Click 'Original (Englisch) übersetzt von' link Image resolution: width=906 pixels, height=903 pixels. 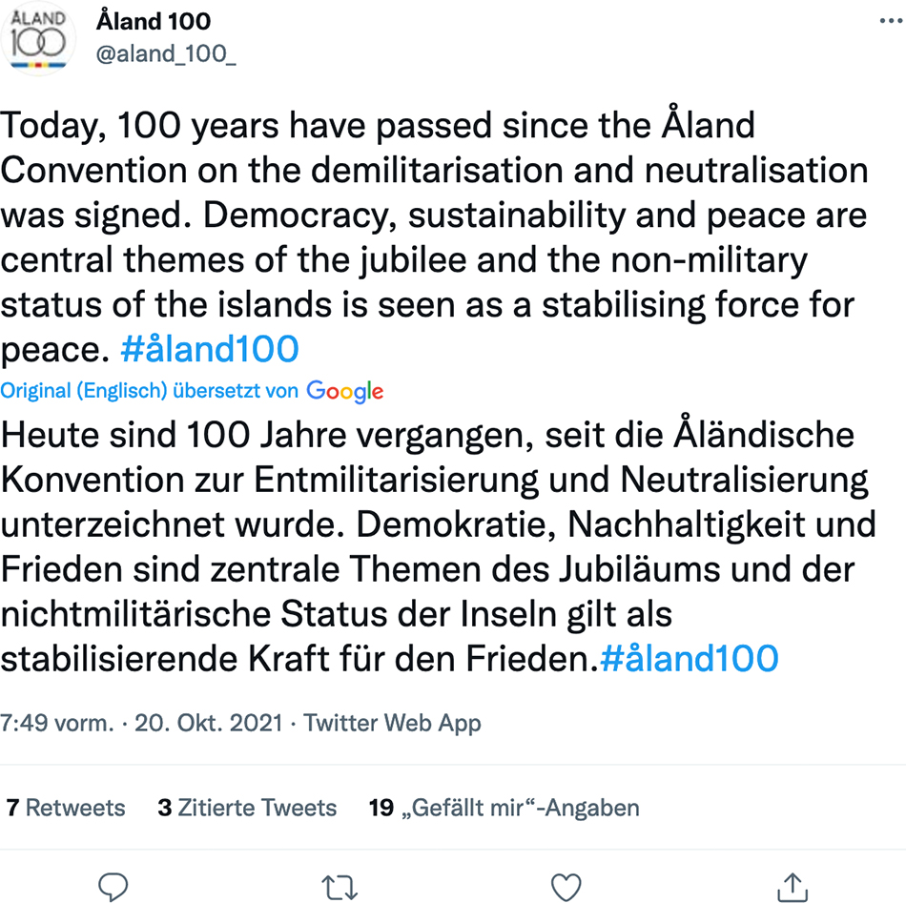coord(149,391)
